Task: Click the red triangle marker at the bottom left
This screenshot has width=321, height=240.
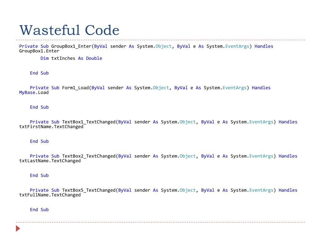Action: click(18, 228)
